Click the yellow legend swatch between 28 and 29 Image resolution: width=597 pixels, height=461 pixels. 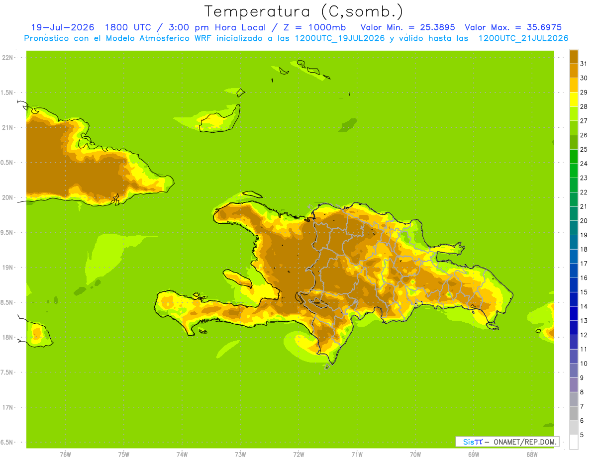[574, 99]
